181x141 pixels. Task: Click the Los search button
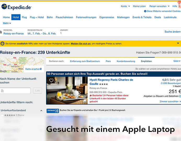pyautogui.click(x=37, y=91)
